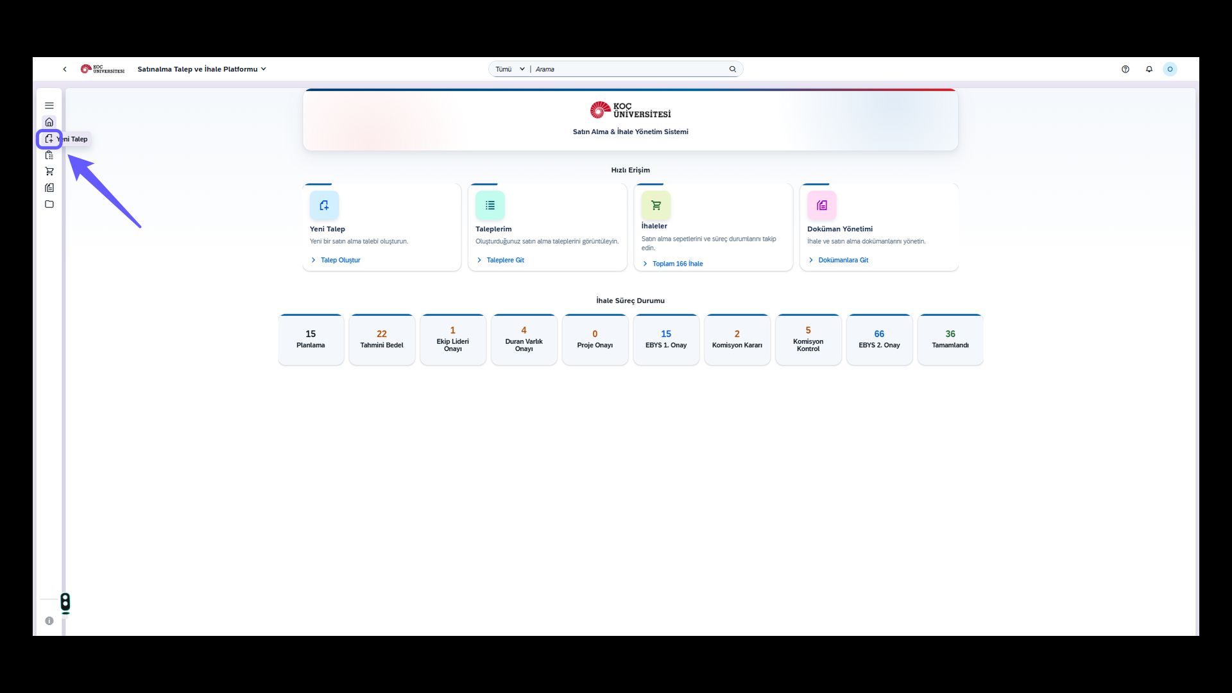Open the help question mark icon
The width and height of the screenshot is (1232, 693).
coord(1125,69)
